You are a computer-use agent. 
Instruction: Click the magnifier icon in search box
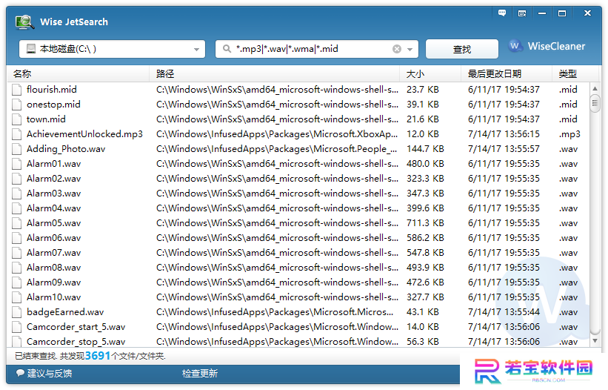pos(227,49)
